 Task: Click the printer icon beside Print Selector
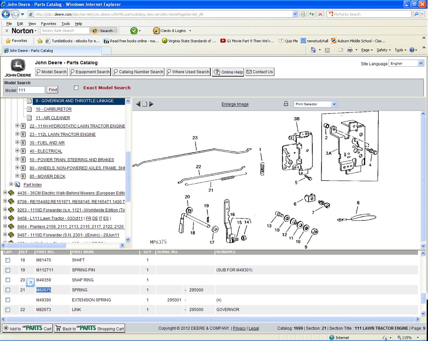(x=286, y=104)
